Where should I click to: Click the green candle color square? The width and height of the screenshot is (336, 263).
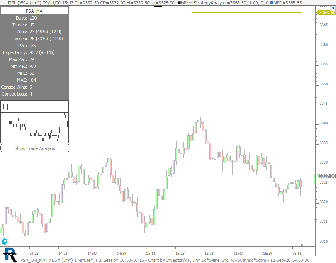coord(9,3)
